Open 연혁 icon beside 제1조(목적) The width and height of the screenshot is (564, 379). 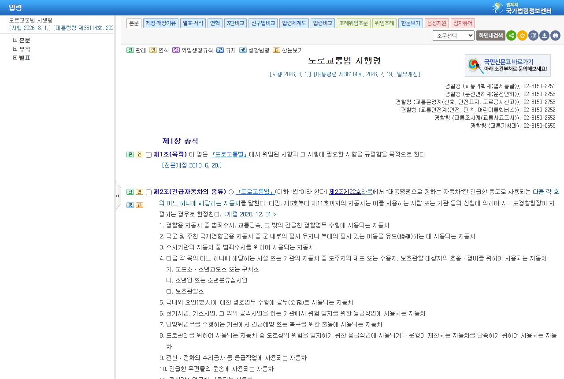[x=139, y=155]
